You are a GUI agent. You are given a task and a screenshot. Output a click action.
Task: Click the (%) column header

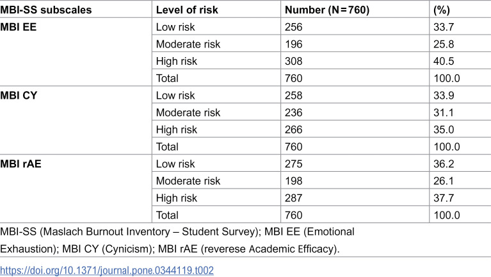click(x=442, y=10)
